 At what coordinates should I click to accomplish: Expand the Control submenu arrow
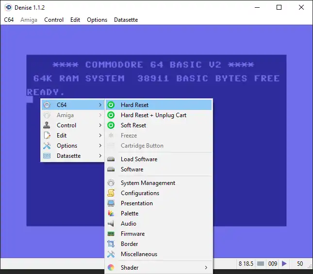[x=100, y=125]
